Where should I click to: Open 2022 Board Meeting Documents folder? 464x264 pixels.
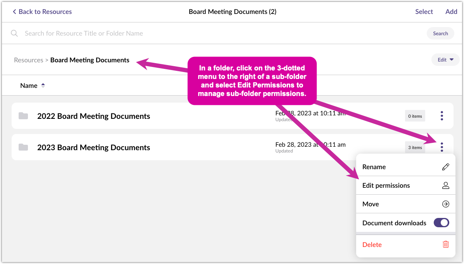pyautogui.click(x=93, y=116)
